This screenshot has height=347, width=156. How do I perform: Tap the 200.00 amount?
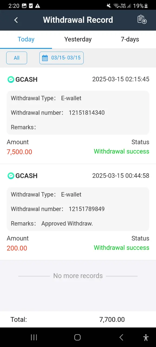(17, 248)
